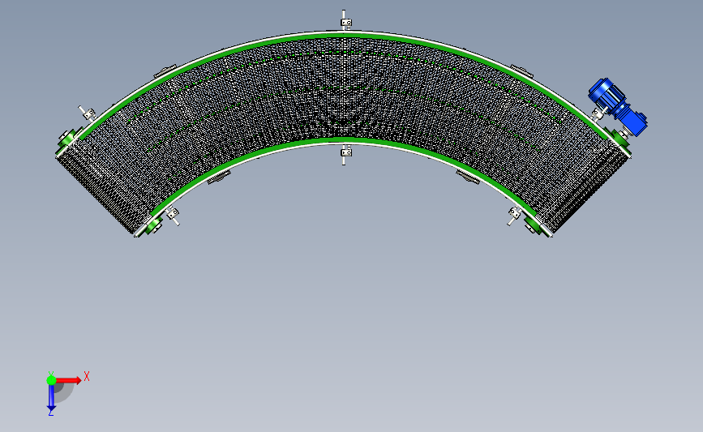Select the center bracket on the inner curve
Viewport: 703px width, 432px height.
[x=345, y=154]
